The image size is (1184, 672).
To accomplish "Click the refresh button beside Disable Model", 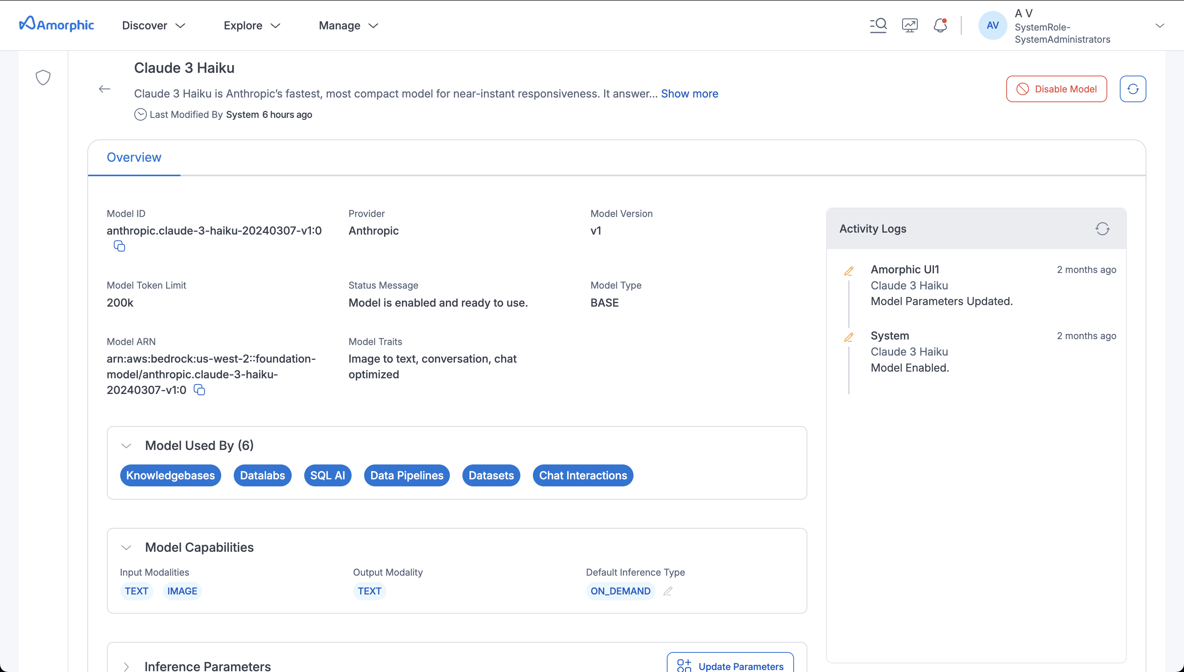I will click(x=1133, y=89).
